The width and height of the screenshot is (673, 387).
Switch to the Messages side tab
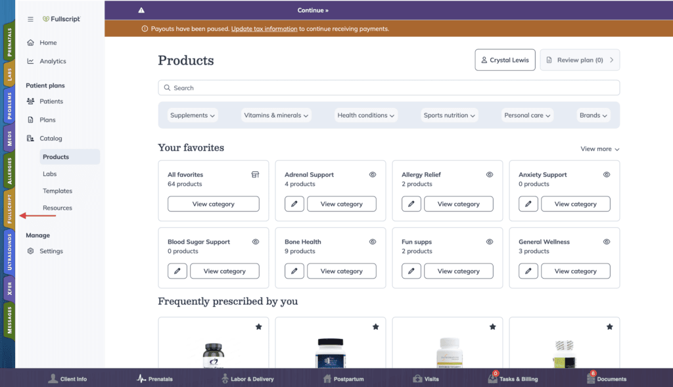tap(9, 321)
